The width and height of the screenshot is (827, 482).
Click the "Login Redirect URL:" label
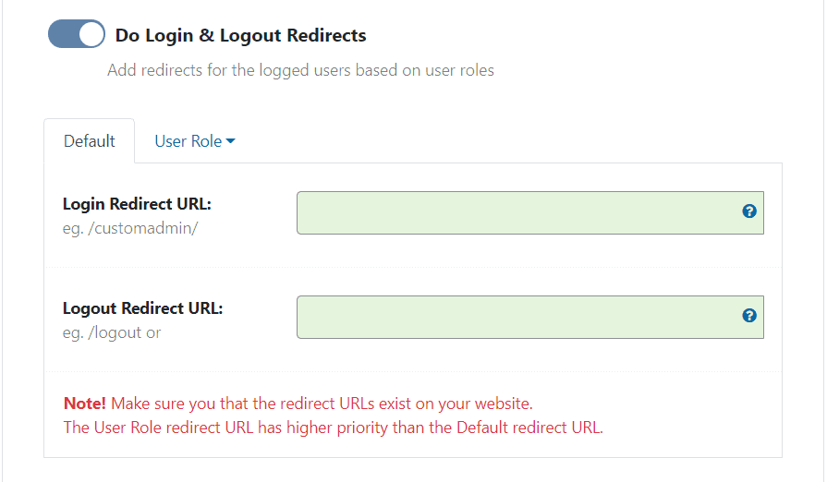point(137,204)
